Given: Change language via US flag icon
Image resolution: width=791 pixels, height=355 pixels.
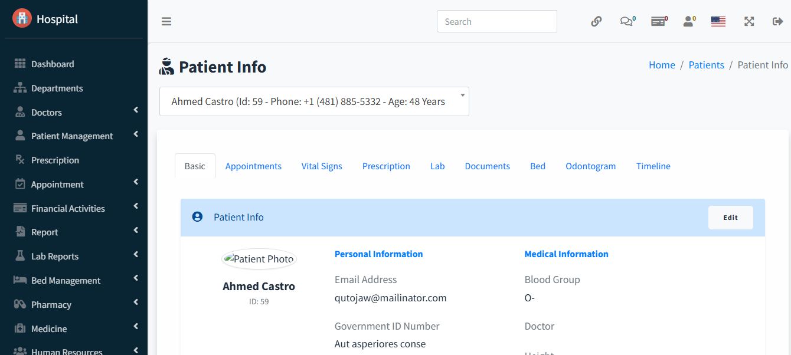Looking at the screenshot, I should (718, 22).
